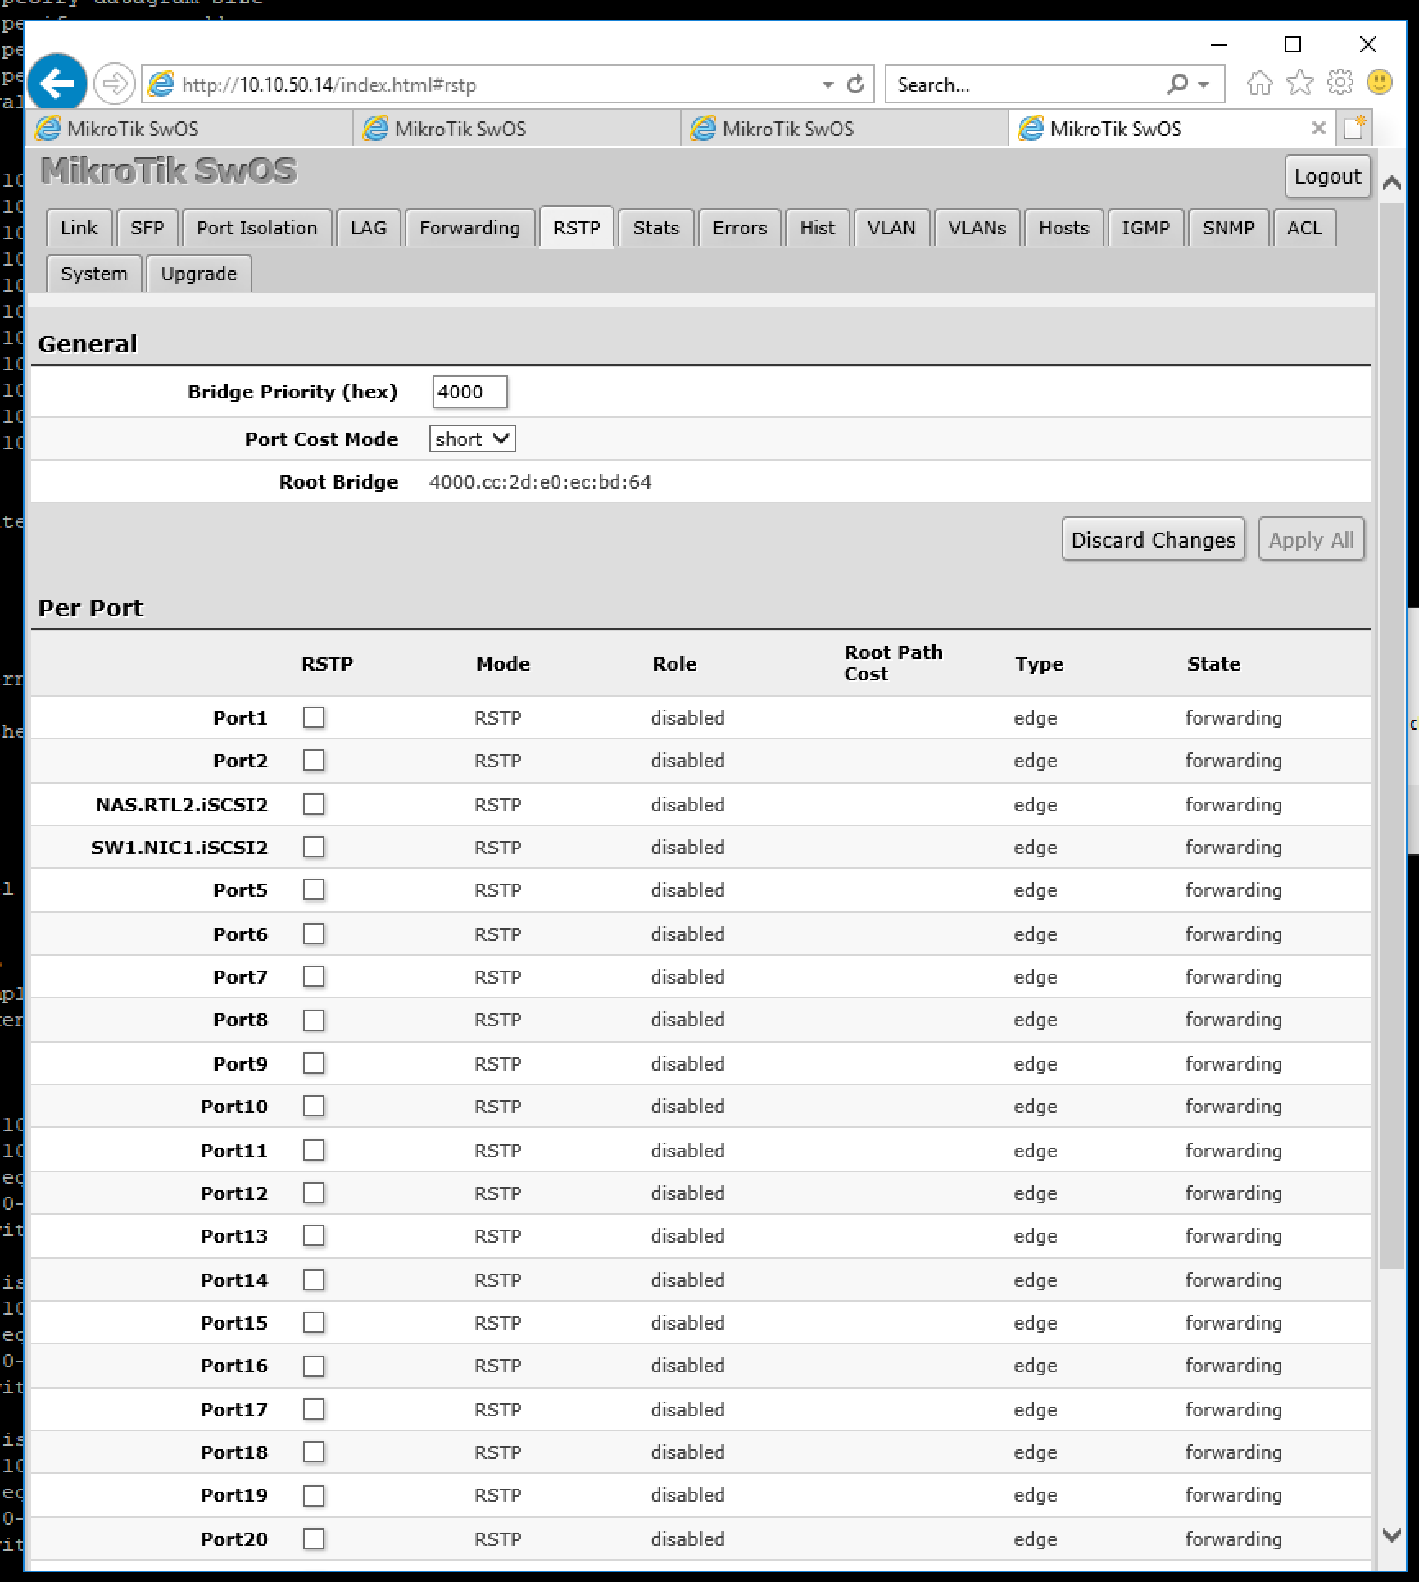This screenshot has height=1582, width=1419.
Task: Click the Bridge Priority hex input field
Action: tap(470, 392)
